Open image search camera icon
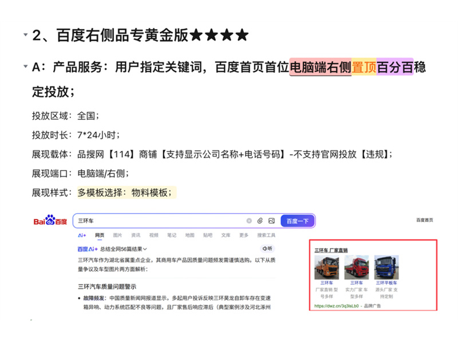 [x=271, y=221]
